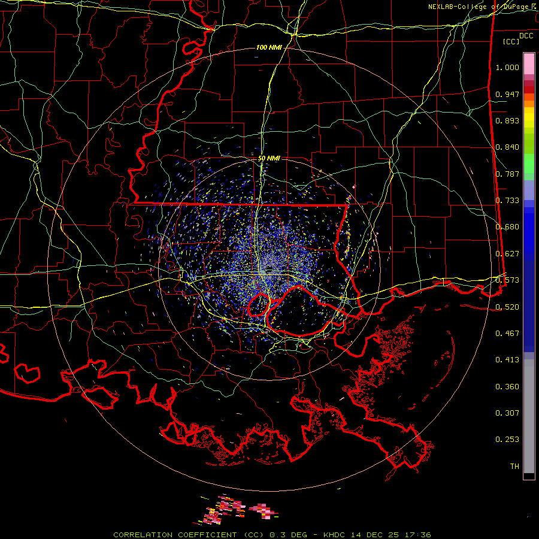Click the "100 NMI" range ring label
This screenshot has height=539, width=539.
pos(269,47)
